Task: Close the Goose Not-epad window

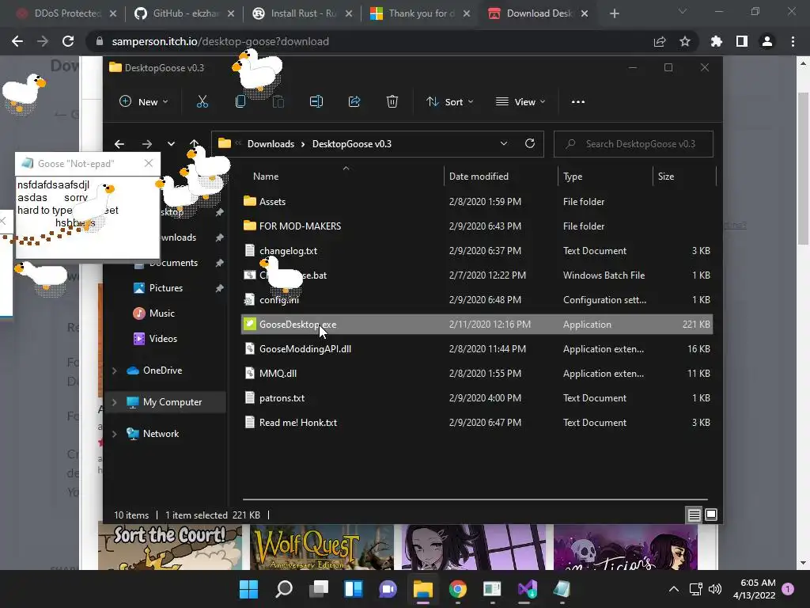Action: [149, 163]
